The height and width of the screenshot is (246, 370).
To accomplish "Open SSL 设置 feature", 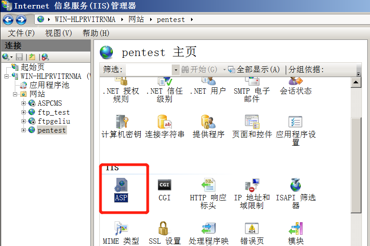I will coord(165,233).
